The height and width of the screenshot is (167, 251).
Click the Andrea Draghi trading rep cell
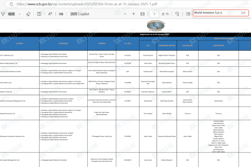click(188, 82)
